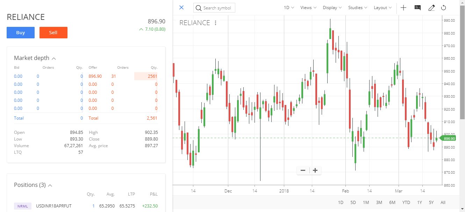This screenshot has width=465, height=212.
Task: Click the blue Buy button
Action: (21, 32)
